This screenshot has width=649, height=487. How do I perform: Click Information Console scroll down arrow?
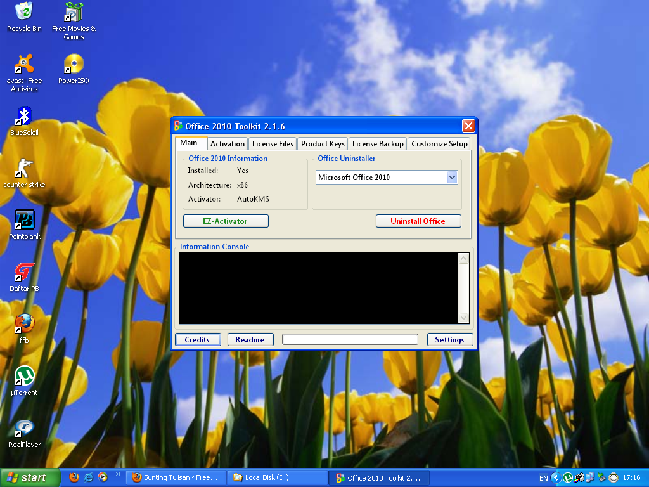click(463, 318)
